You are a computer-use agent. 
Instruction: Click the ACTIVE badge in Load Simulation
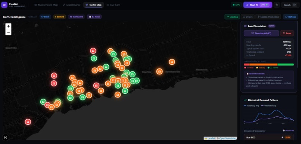(271, 26)
